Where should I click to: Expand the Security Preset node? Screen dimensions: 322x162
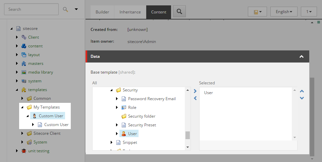pyautogui.click(x=117, y=125)
